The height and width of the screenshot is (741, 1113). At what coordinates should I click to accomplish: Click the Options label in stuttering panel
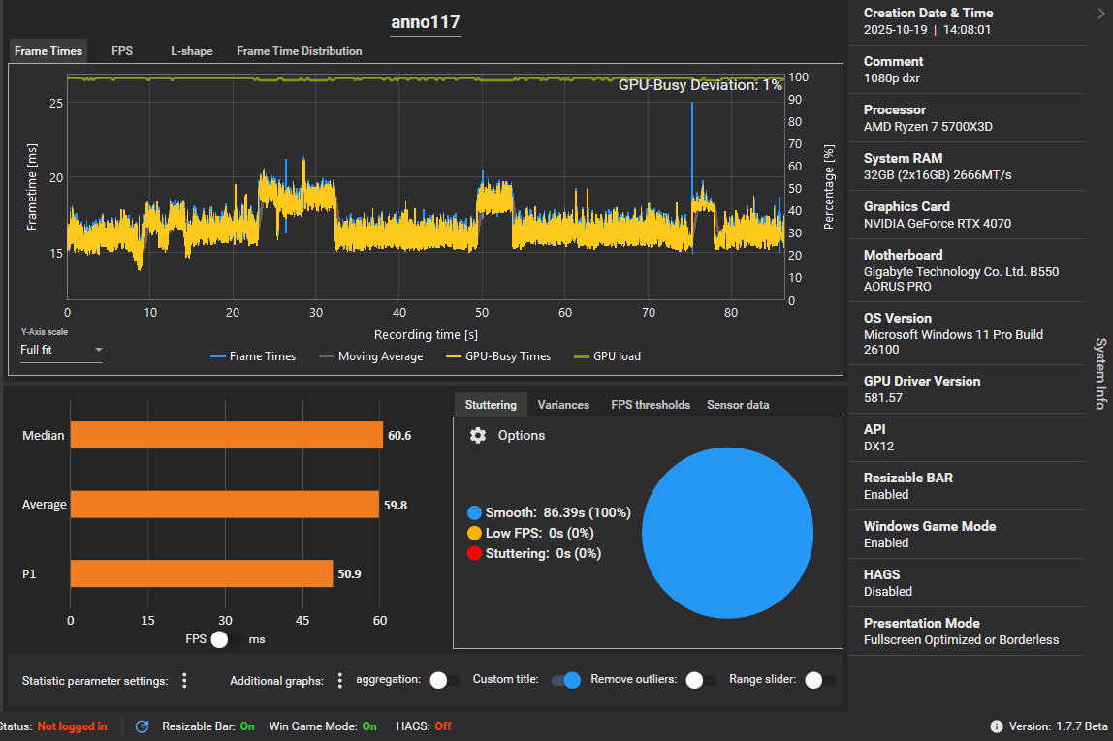[521, 435]
